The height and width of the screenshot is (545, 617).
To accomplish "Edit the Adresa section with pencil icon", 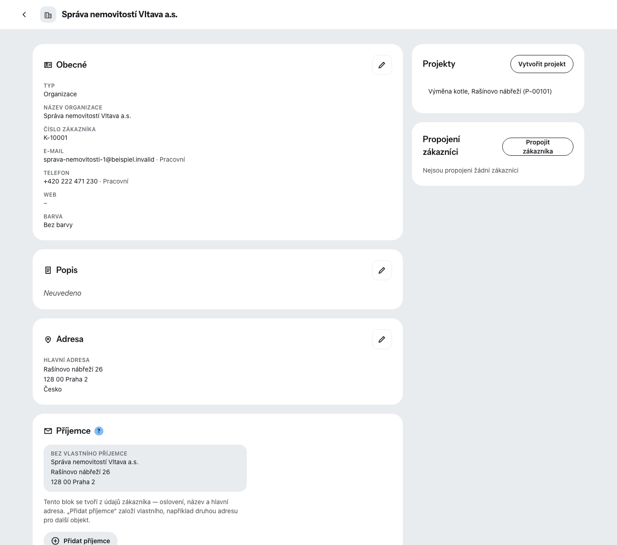I will [382, 339].
